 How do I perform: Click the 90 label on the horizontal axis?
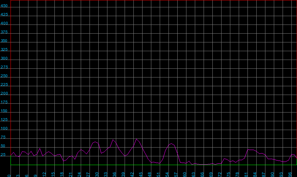pyautogui.click(x=272, y=175)
